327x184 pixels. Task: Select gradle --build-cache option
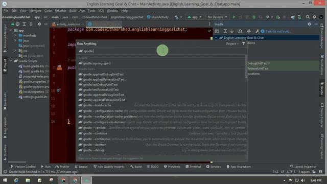pos(161,105)
